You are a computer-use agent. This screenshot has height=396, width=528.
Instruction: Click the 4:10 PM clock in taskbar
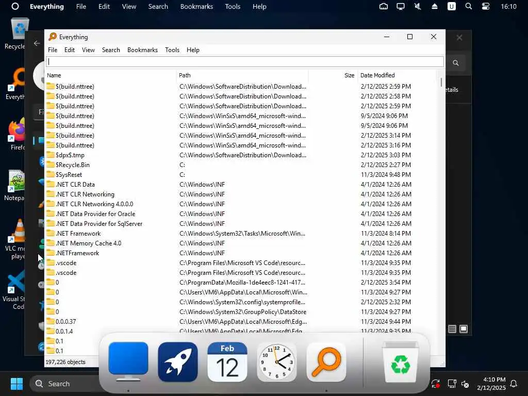(x=494, y=379)
